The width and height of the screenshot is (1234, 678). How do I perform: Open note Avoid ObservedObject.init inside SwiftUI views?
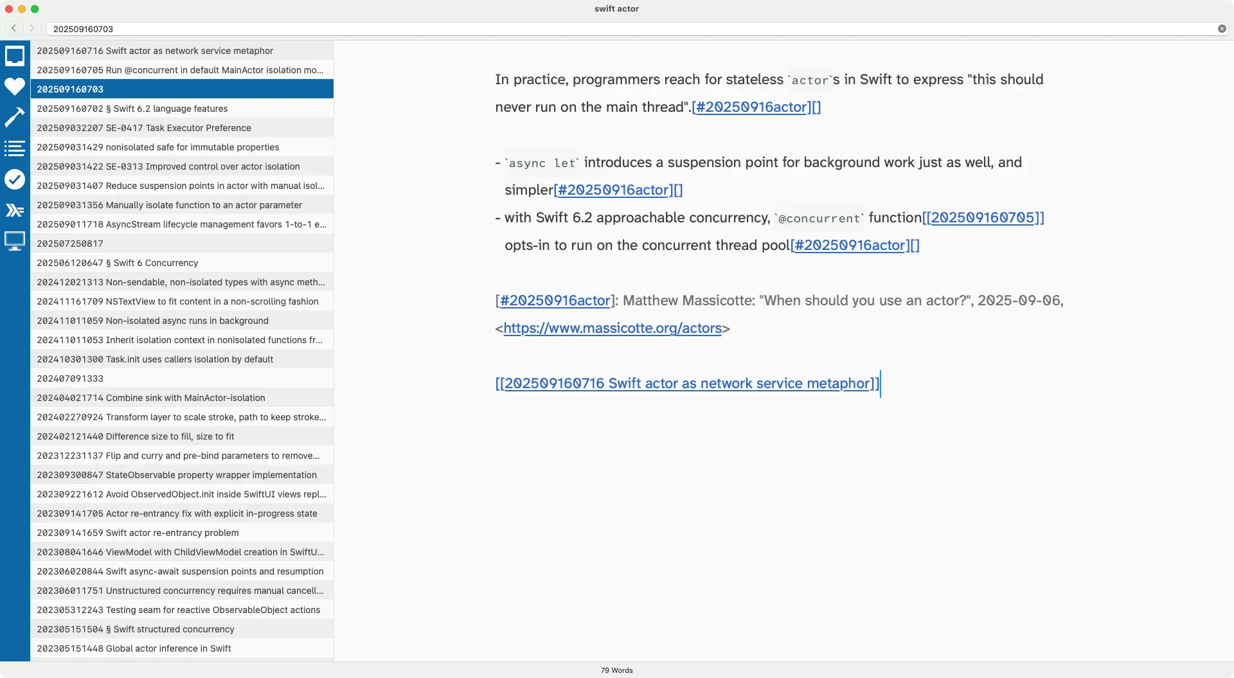pyautogui.click(x=182, y=494)
